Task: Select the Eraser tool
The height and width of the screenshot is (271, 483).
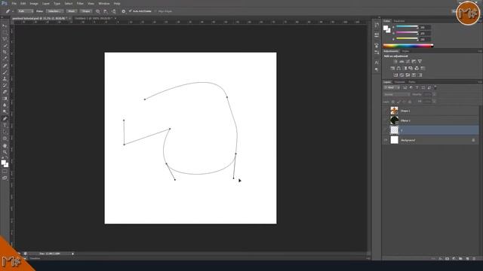Action: pos(5,92)
